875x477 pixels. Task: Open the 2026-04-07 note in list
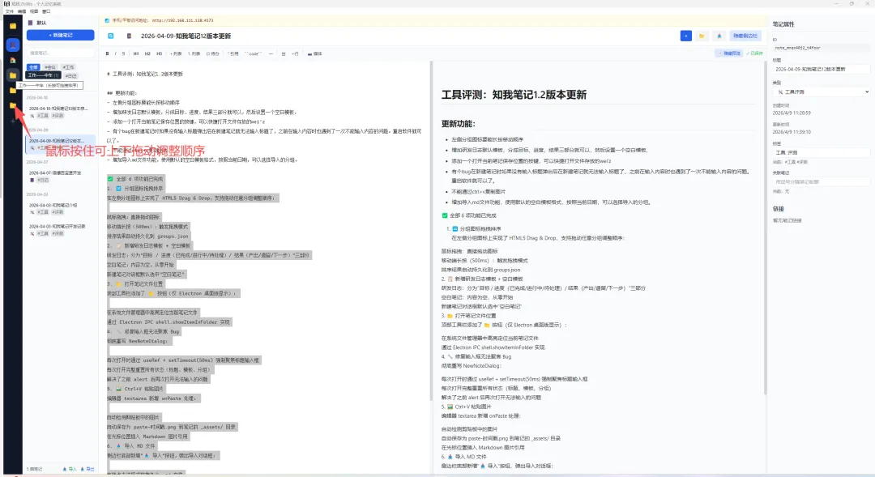pos(60,177)
